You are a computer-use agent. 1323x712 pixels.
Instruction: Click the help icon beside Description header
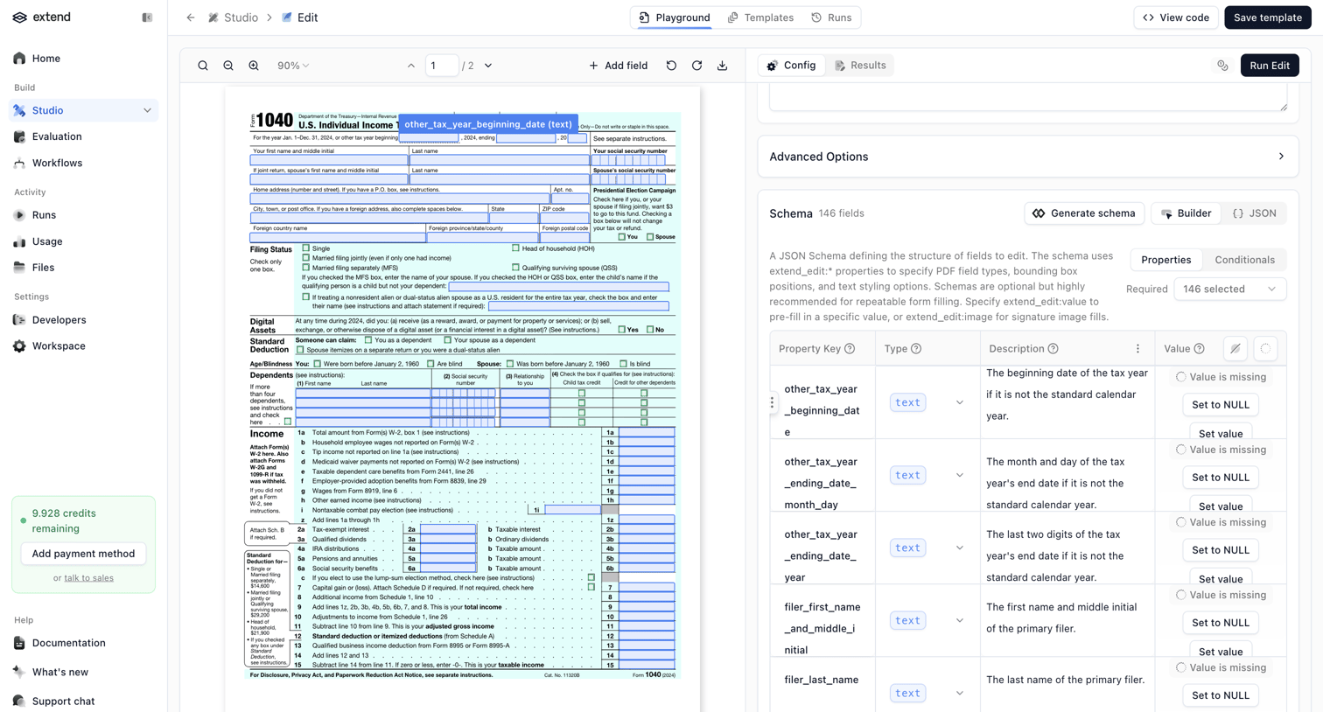coord(1053,349)
